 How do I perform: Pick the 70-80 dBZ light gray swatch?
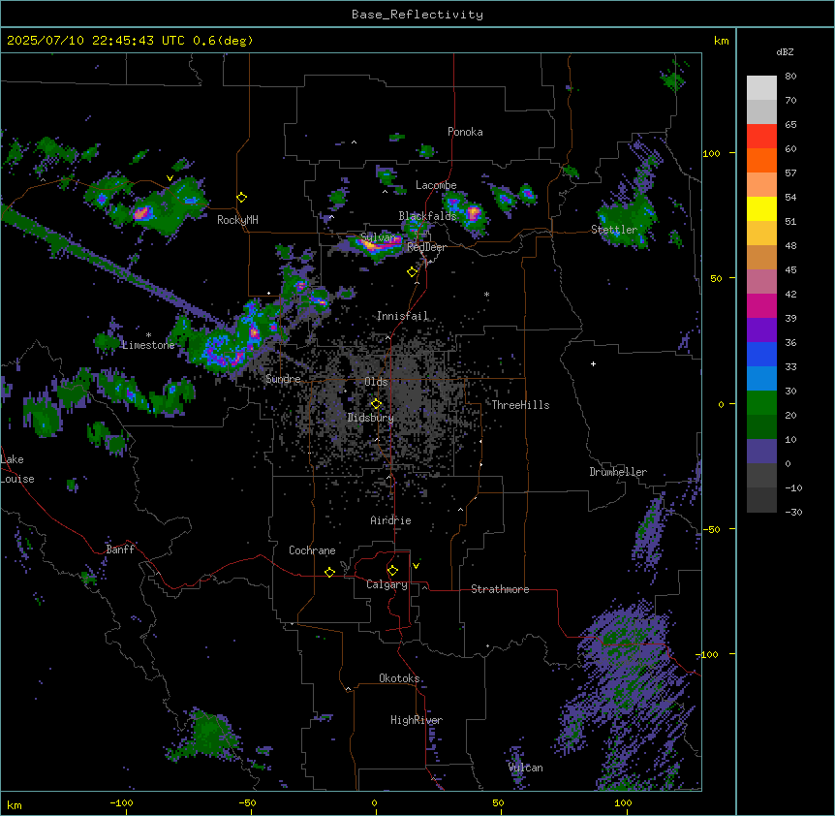(761, 88)
